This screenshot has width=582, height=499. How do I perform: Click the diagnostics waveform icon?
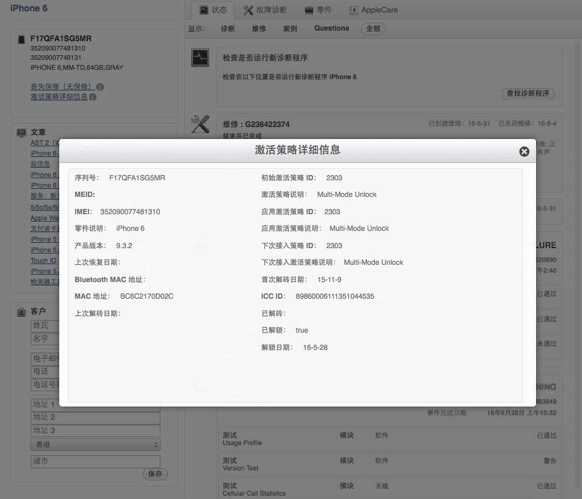click(200, 57)
